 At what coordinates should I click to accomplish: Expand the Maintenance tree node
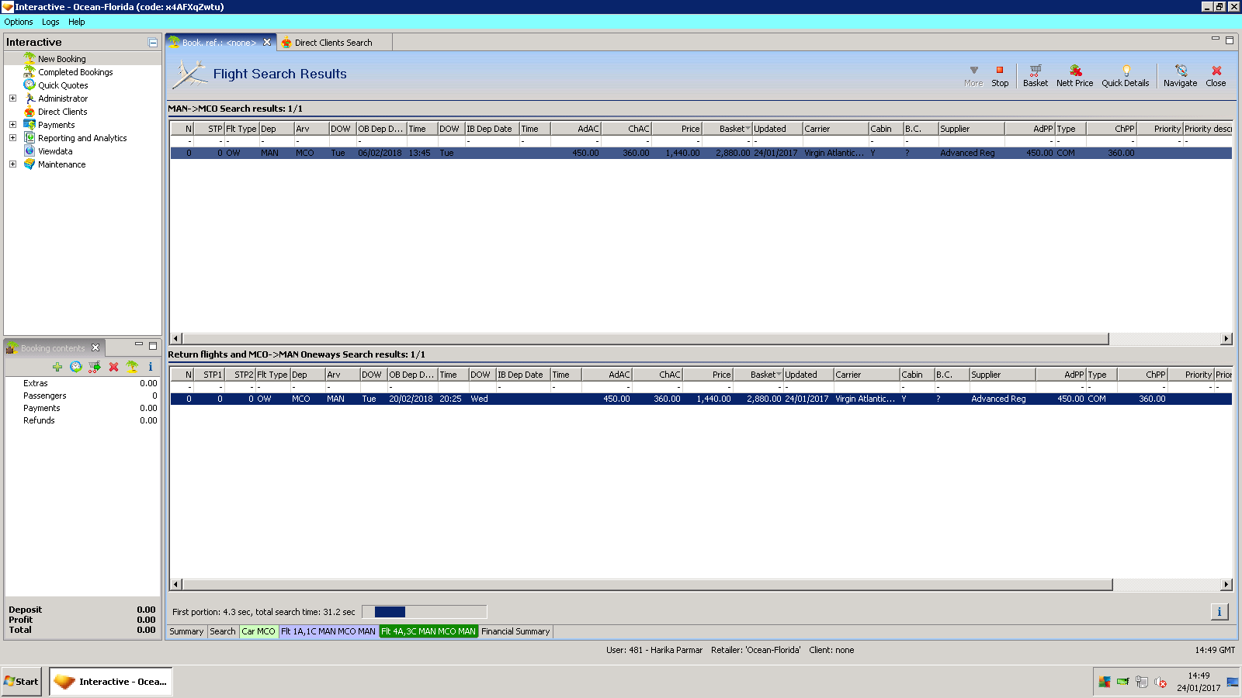point(12,164)
